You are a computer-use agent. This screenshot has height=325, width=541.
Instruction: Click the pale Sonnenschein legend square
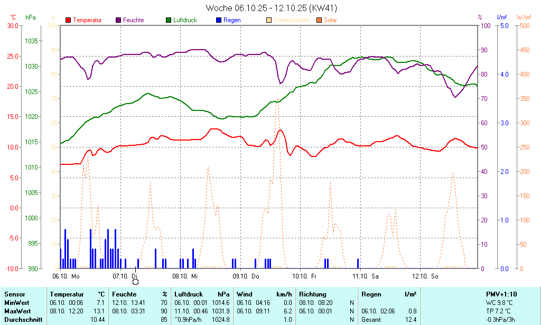pos(269,20)
